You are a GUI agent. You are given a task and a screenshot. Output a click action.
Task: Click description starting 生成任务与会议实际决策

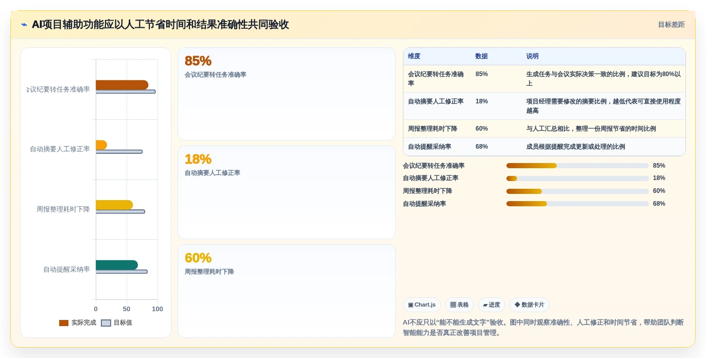pos(604,79)
